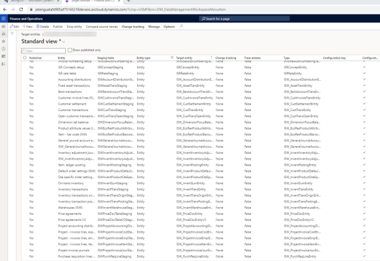Select the Warehouses (ISW) row
The width and height of the screenshot is (380, 261).
click(201, 208)
